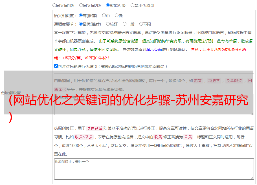Click the 收集>采集 example tag

84,137
